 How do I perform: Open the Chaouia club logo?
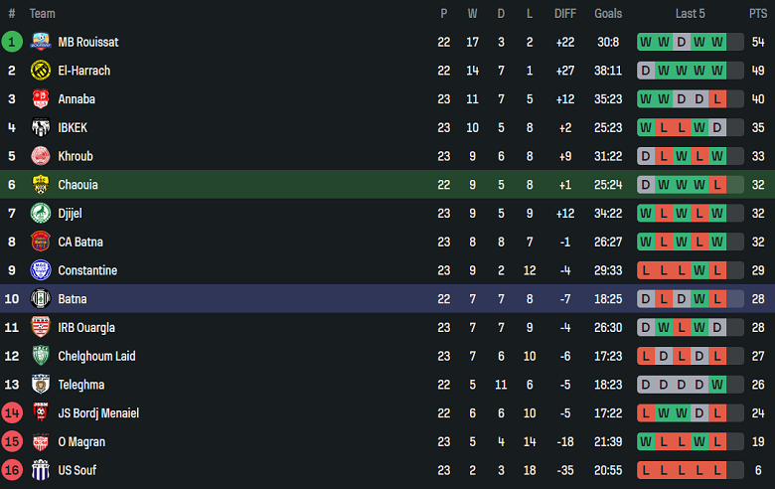(41, 185)
